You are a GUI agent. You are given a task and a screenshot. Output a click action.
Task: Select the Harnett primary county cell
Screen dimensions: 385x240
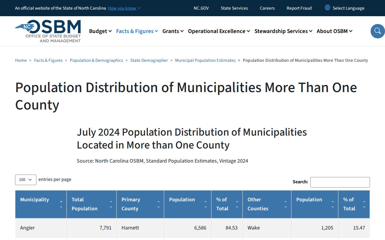tap(140, 228)
